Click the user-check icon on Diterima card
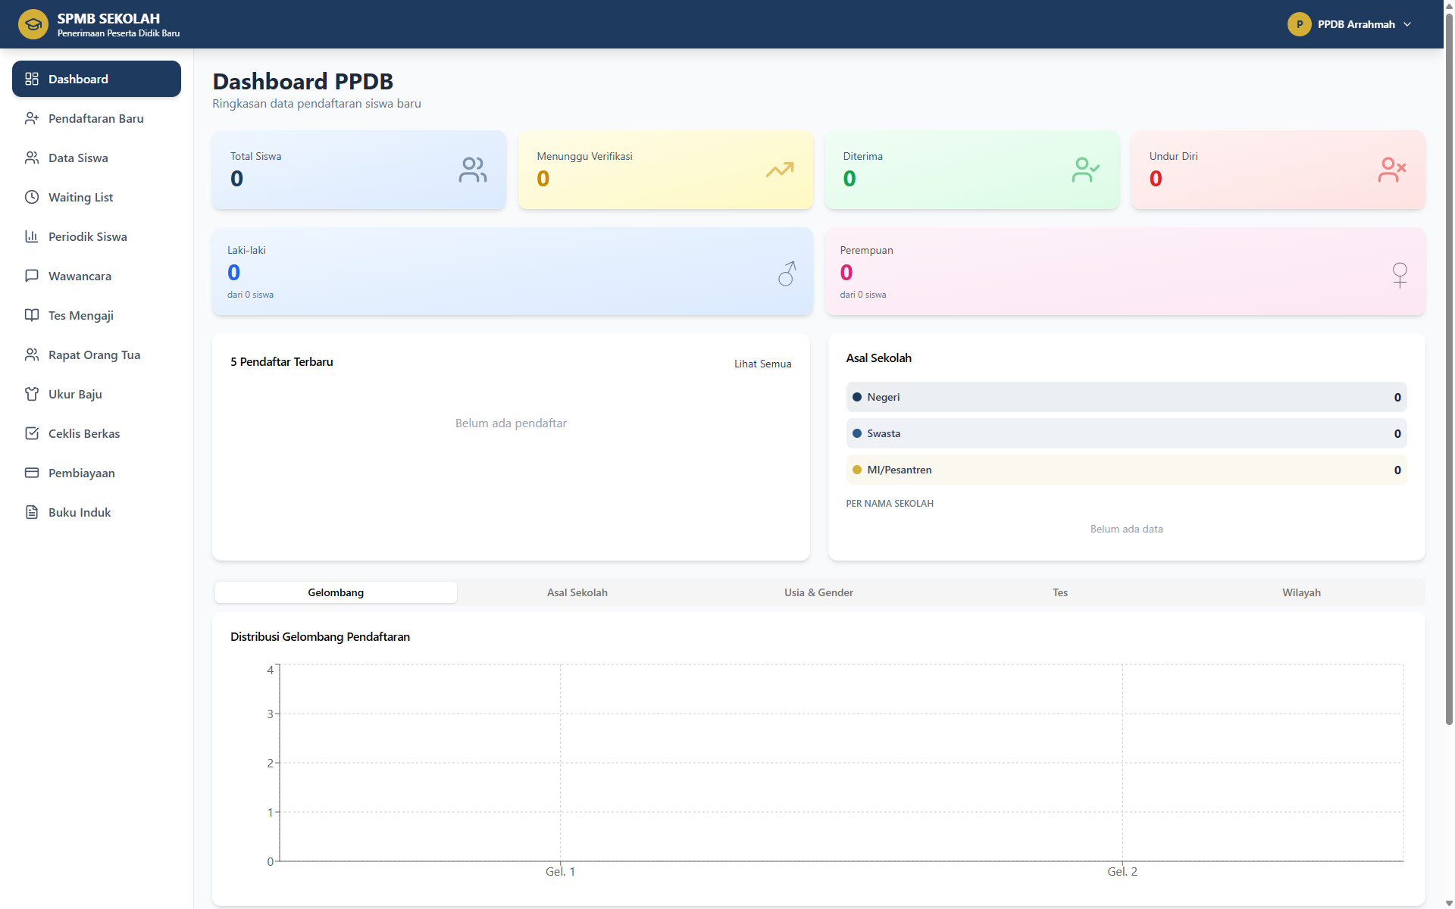Screen dimensions: 1455x909 pyautogui.click(x=1086, y=170)
